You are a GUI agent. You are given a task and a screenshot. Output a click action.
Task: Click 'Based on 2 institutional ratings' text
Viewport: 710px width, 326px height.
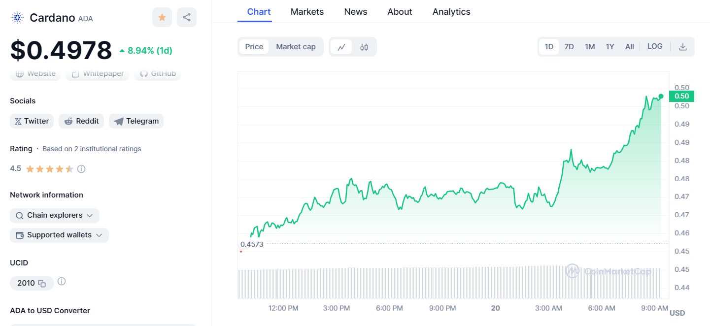tap(92, 149)
